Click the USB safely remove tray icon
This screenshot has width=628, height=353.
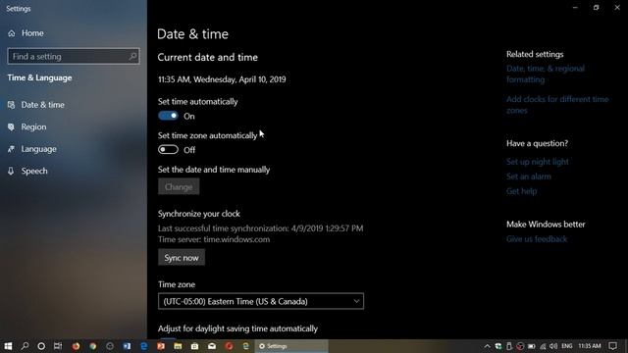click(509, 346)
